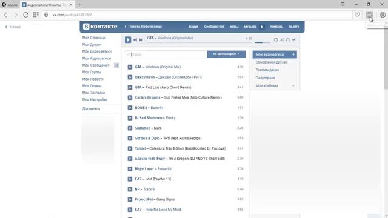Play Major Lazer – Powerful
The width and height of the screenshot is (388, 218).
coord(130,169)
